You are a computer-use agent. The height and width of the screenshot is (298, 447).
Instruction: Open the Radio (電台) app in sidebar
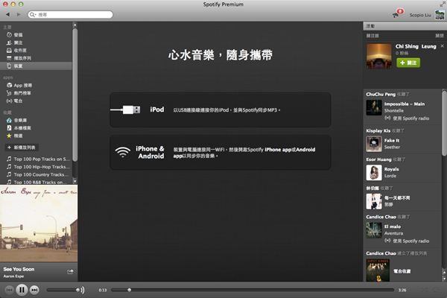pos(14,101)
